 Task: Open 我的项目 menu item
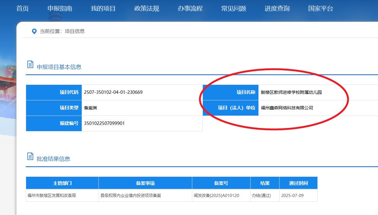(x=103, y=8)
